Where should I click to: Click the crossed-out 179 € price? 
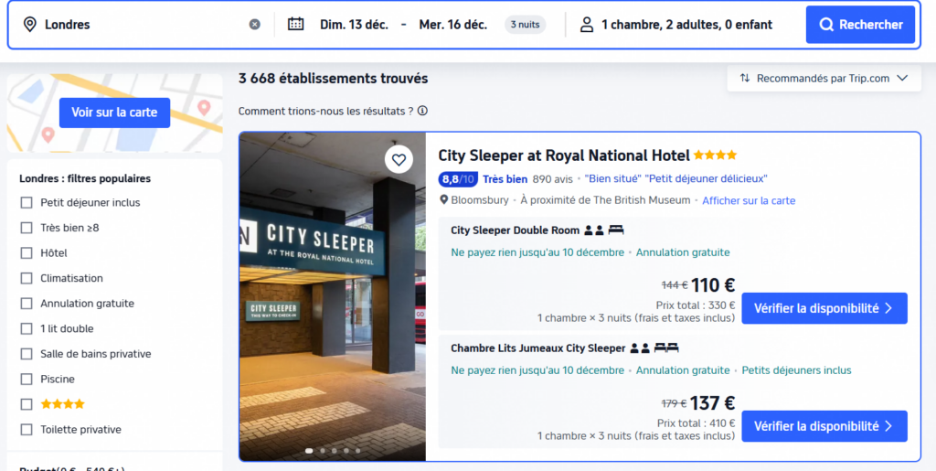click(x=674, y=403)
